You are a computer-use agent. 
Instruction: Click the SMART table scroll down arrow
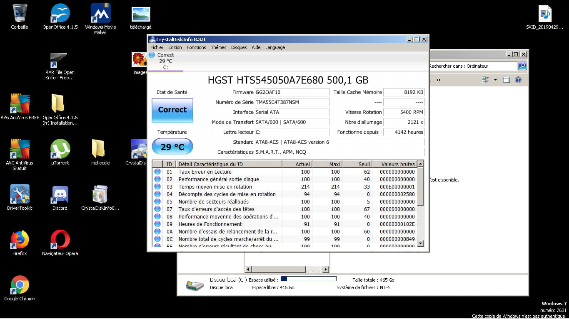pos(420,243)
